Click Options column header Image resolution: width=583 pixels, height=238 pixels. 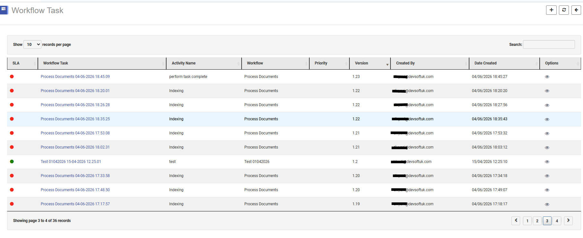(x=560, y=63)
